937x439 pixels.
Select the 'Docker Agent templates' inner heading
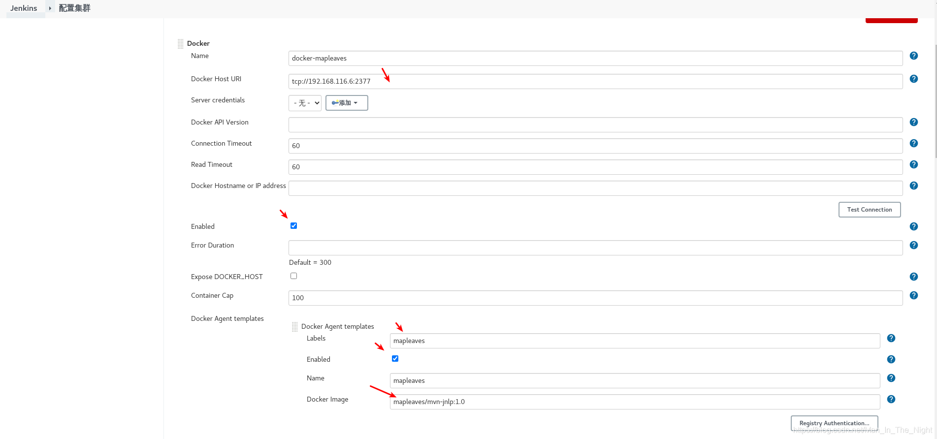point(338,326)
